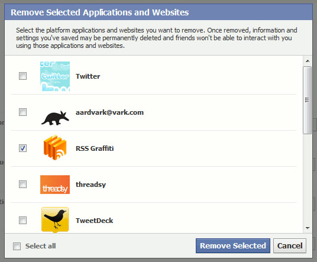The height and width of the screenshot is (262, 317).
Task: Check the TweetDeck checkbox
Action: point(22,221)
